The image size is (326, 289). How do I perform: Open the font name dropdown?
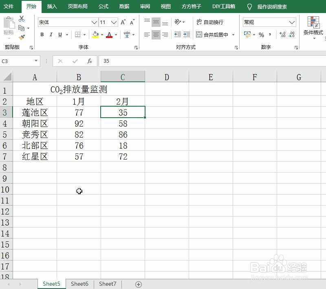click(95, 22)
